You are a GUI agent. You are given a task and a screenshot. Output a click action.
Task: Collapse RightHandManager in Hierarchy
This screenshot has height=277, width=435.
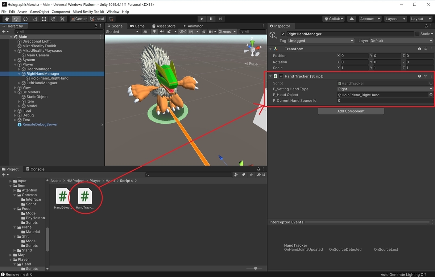pos(19,74)
